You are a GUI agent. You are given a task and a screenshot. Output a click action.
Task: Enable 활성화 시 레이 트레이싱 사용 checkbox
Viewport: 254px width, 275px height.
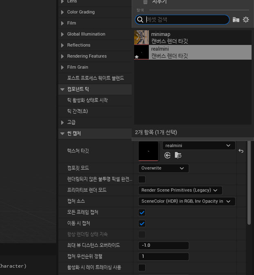click(142, 268)
